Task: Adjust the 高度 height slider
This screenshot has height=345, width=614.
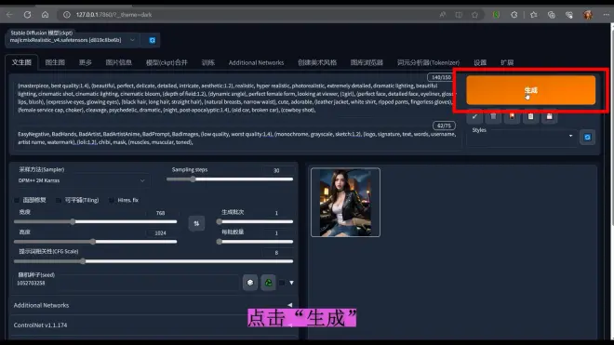Action: (95, 242)
